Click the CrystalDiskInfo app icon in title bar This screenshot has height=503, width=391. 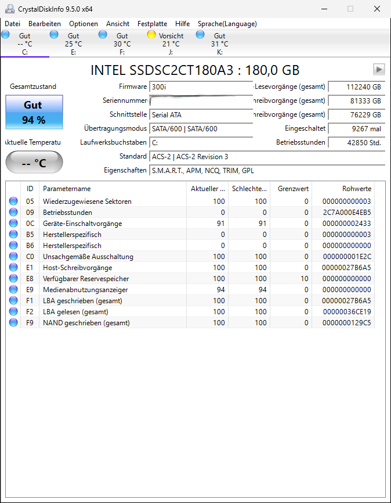(9, 9)
